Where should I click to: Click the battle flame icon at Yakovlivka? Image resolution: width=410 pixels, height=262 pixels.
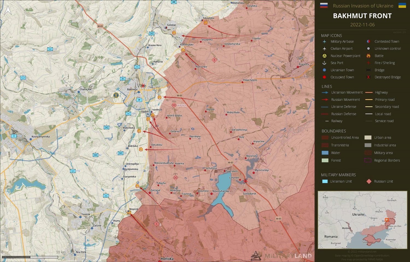click(205, 23)
